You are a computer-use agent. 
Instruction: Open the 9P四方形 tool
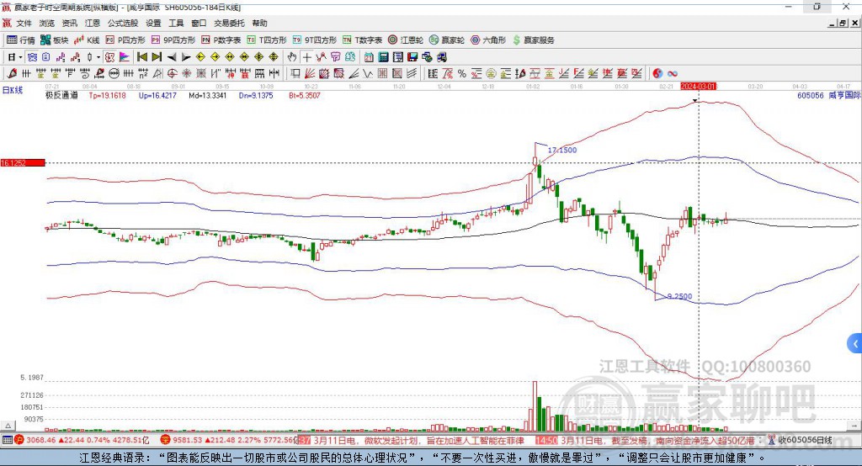(173, 40)
